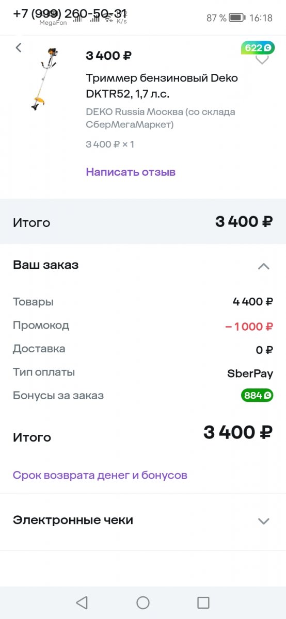The image size is (286, 619).
Task: Tap the top Итого total row
Action: [x=143, y=222]
